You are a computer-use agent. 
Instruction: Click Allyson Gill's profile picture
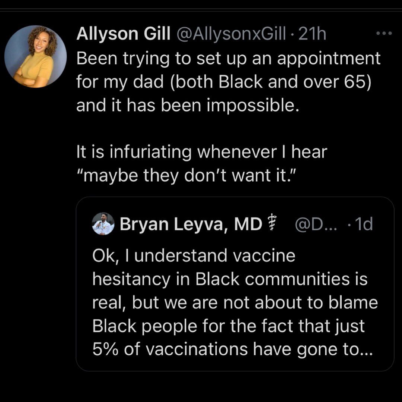click(36, 57)
